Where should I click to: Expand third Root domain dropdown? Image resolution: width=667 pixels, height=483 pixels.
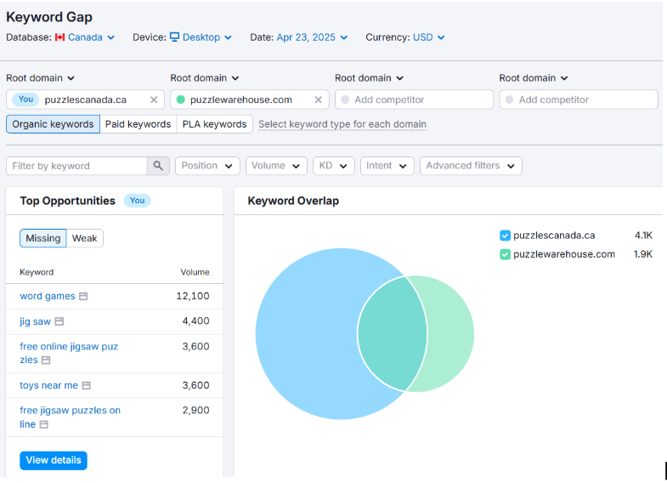click(369, 78)
